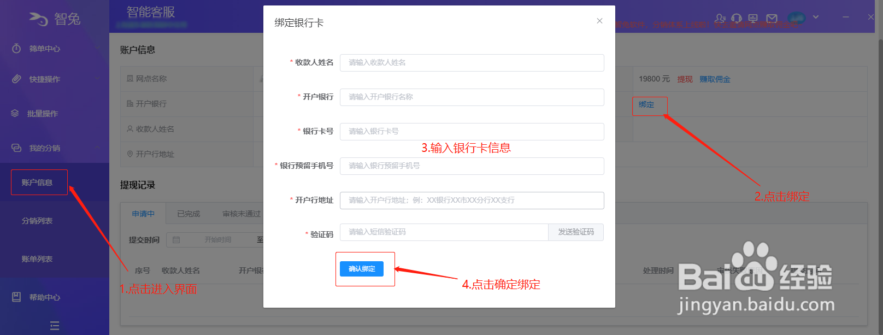Open 分销列表 in the sidebar
The width and height of the screenshot is (883, 335).
pyautogui.click(x=37, y=221)
